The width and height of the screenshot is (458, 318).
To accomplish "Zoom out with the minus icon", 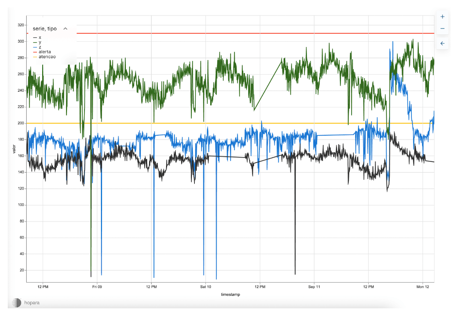I will pos(442,29).
